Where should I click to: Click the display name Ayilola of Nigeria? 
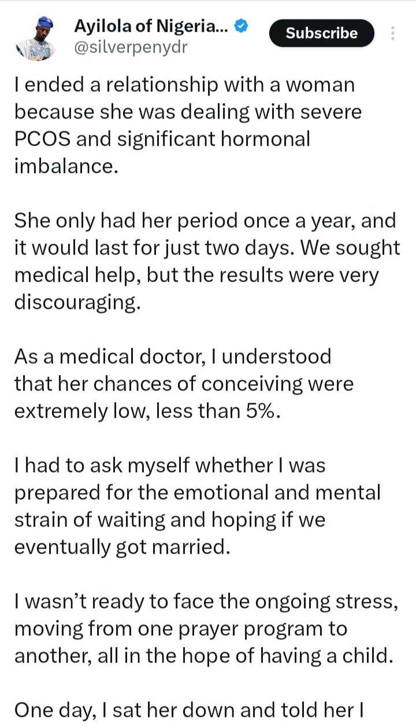click(152, 26)
